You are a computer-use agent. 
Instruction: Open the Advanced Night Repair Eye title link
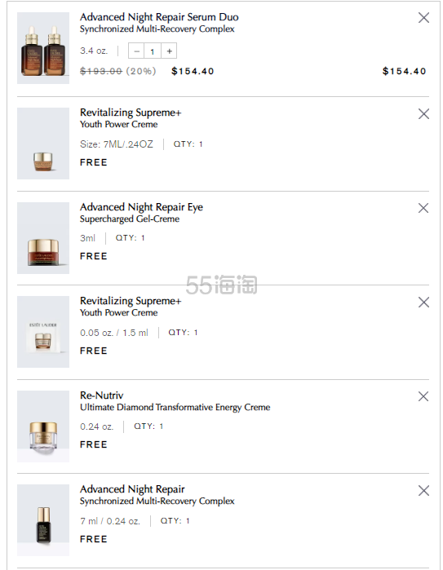[141, 207]
